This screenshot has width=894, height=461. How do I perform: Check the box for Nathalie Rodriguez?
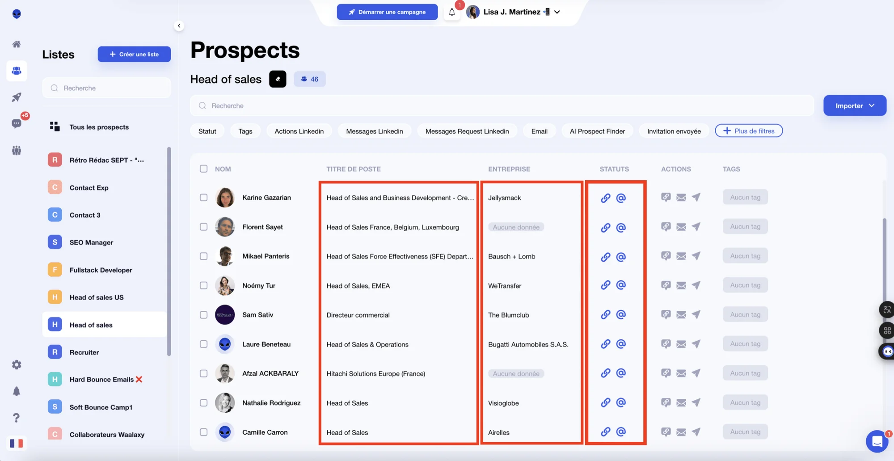(203, 402)
